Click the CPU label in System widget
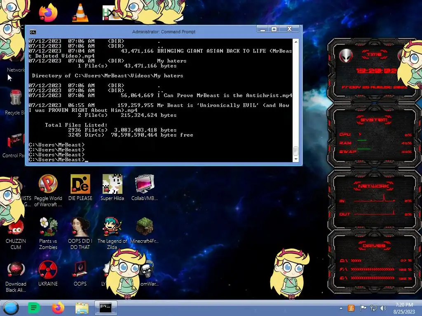This screenshot has width=422, height=316. pos(345,135)
